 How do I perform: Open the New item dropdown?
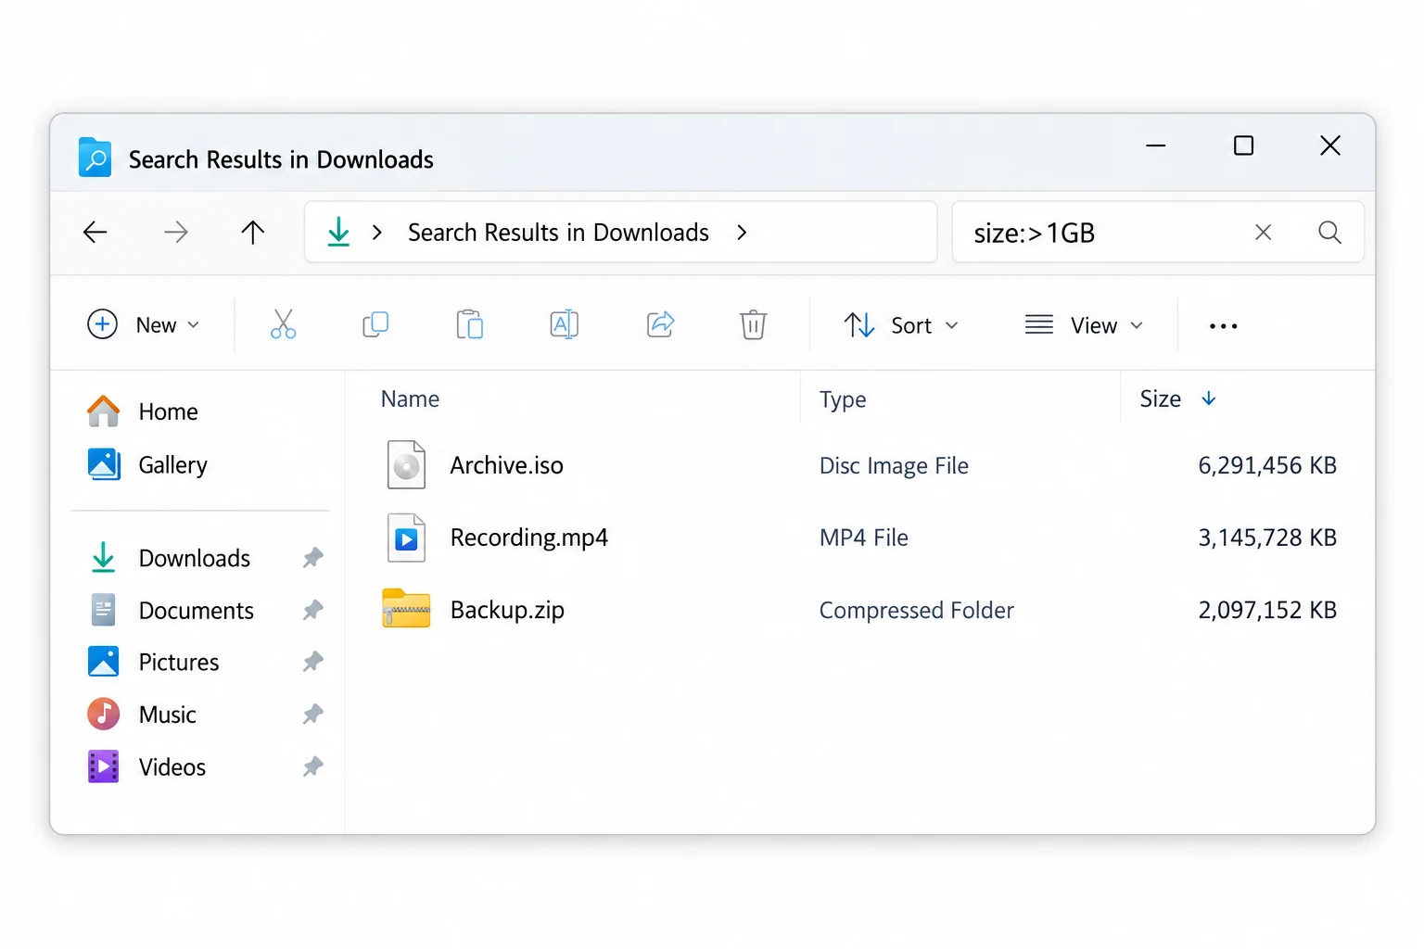[144, 324]
